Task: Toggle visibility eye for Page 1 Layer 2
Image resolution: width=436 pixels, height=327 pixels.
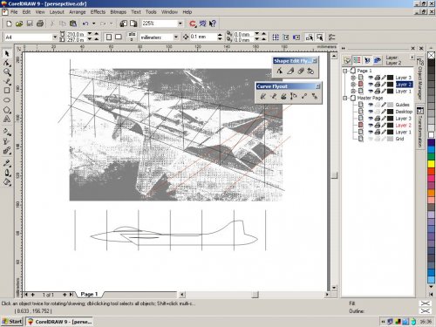Action: click(x=371, y=85)
